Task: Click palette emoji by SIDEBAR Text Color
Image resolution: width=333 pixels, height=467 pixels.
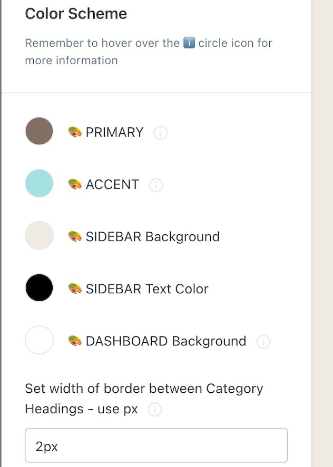Action: (x=75, y=289)
